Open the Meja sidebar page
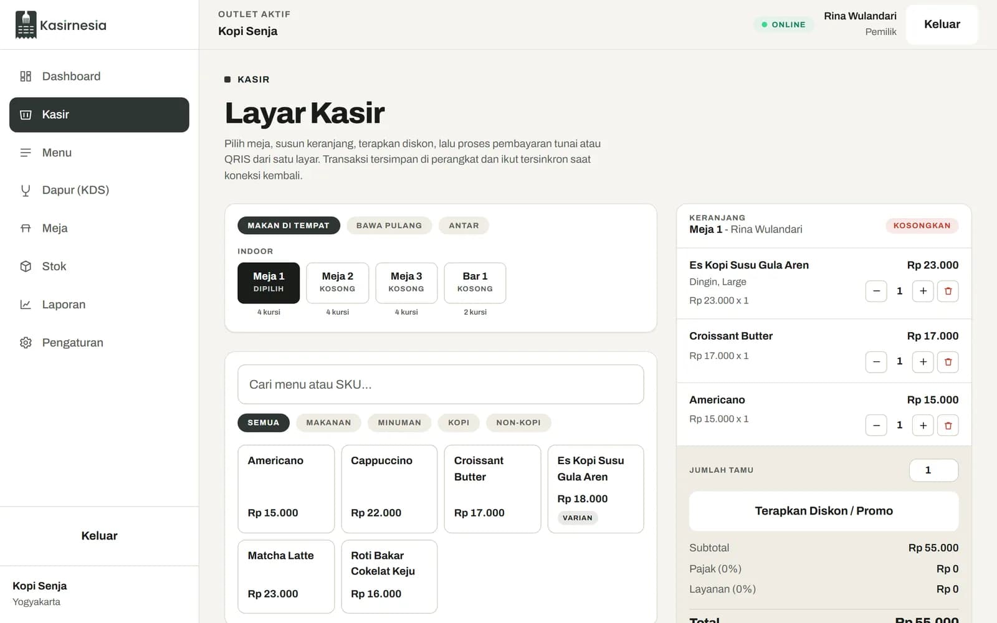The image size is (997, 623). point(99,229)
